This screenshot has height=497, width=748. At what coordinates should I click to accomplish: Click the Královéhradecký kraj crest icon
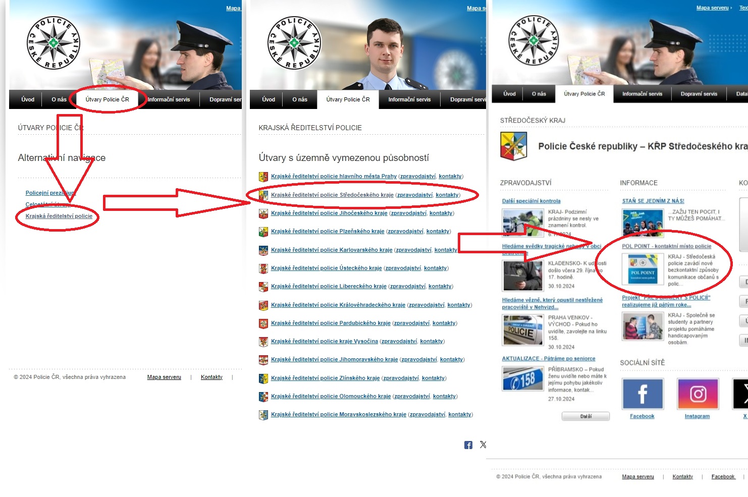coord(263,305)
